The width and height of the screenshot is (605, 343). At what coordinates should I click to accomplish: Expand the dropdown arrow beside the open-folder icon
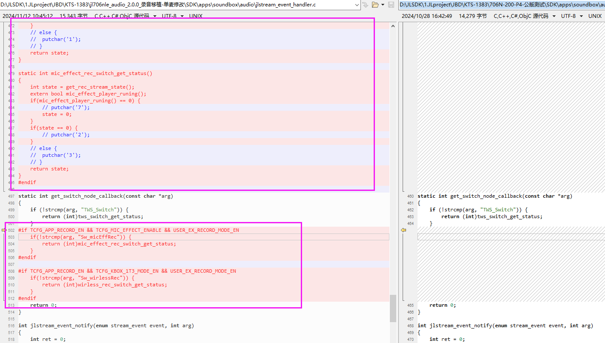click(383, 5)
